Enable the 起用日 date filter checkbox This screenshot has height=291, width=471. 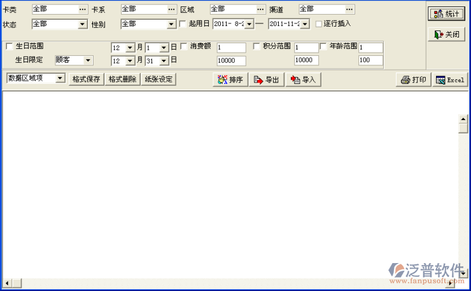click(183, 24)
